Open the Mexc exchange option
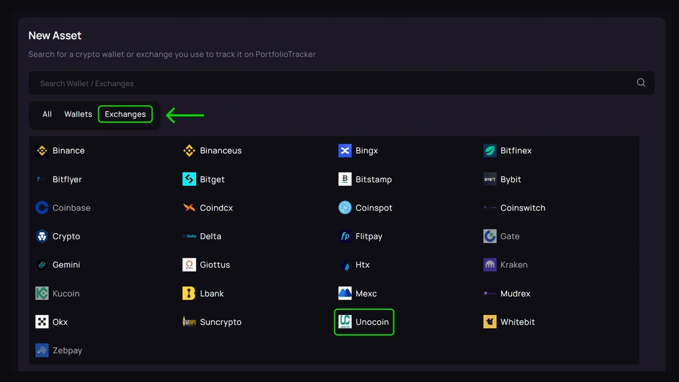 click(x=366, y=294)
